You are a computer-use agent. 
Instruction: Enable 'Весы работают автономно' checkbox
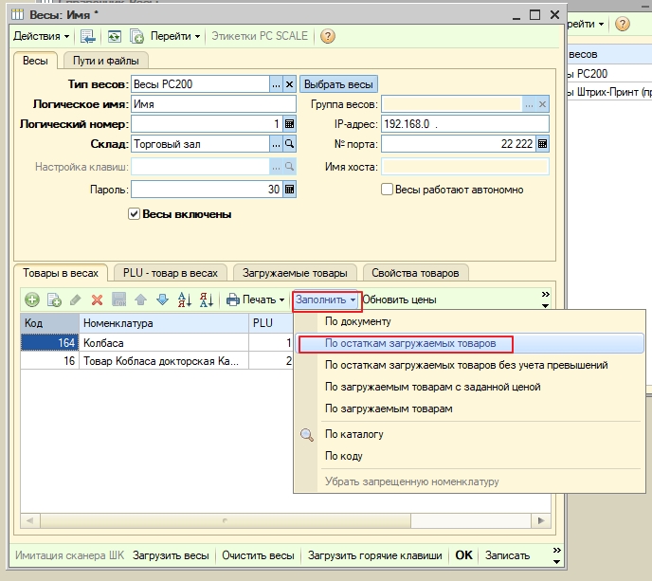(387, 190)
